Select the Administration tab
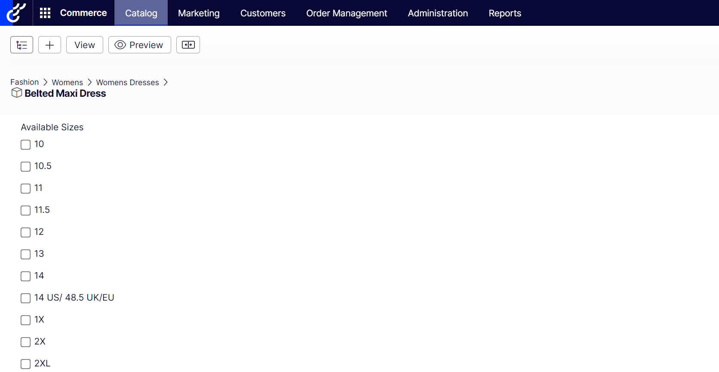 click(x=438, y=13)
